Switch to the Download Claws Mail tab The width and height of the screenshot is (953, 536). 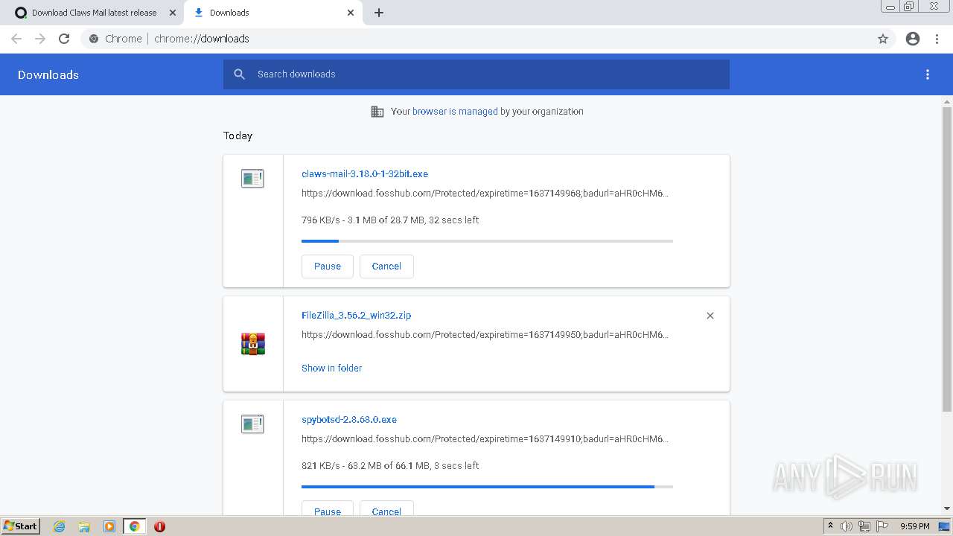point(94,13)
